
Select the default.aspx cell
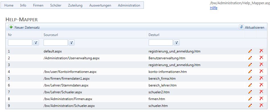pos(52,51)
